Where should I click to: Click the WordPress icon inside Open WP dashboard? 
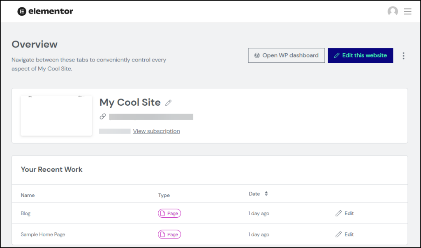(x=257, y=55)
